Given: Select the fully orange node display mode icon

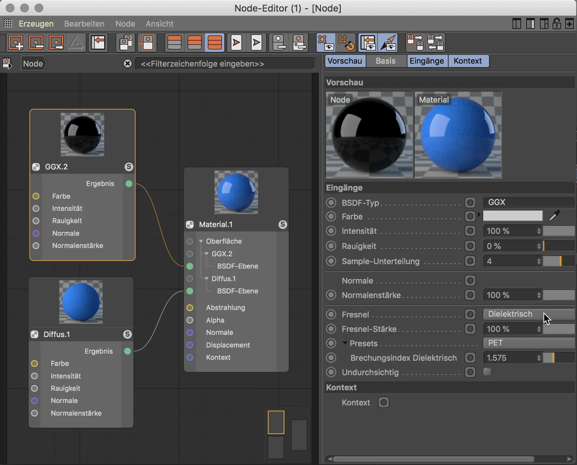Looking at the screenshot, I should [215, 43].
